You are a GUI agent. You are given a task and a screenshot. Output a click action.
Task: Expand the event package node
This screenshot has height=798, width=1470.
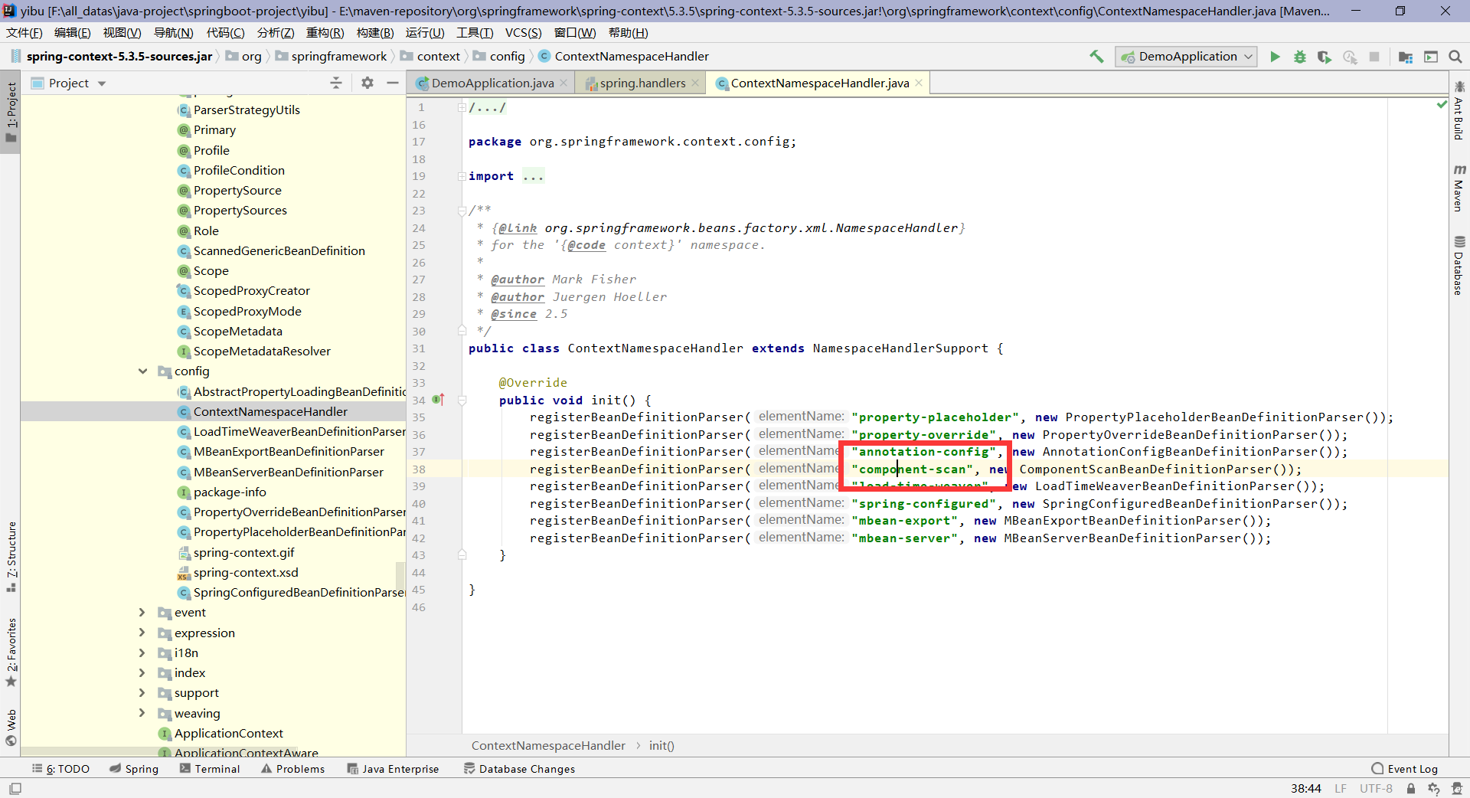(142, 612)
